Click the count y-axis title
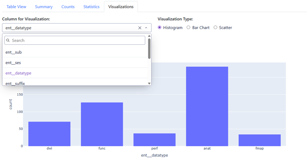Image resolution: width=308 pixels, height=166 pixels. tap(11, 104)
